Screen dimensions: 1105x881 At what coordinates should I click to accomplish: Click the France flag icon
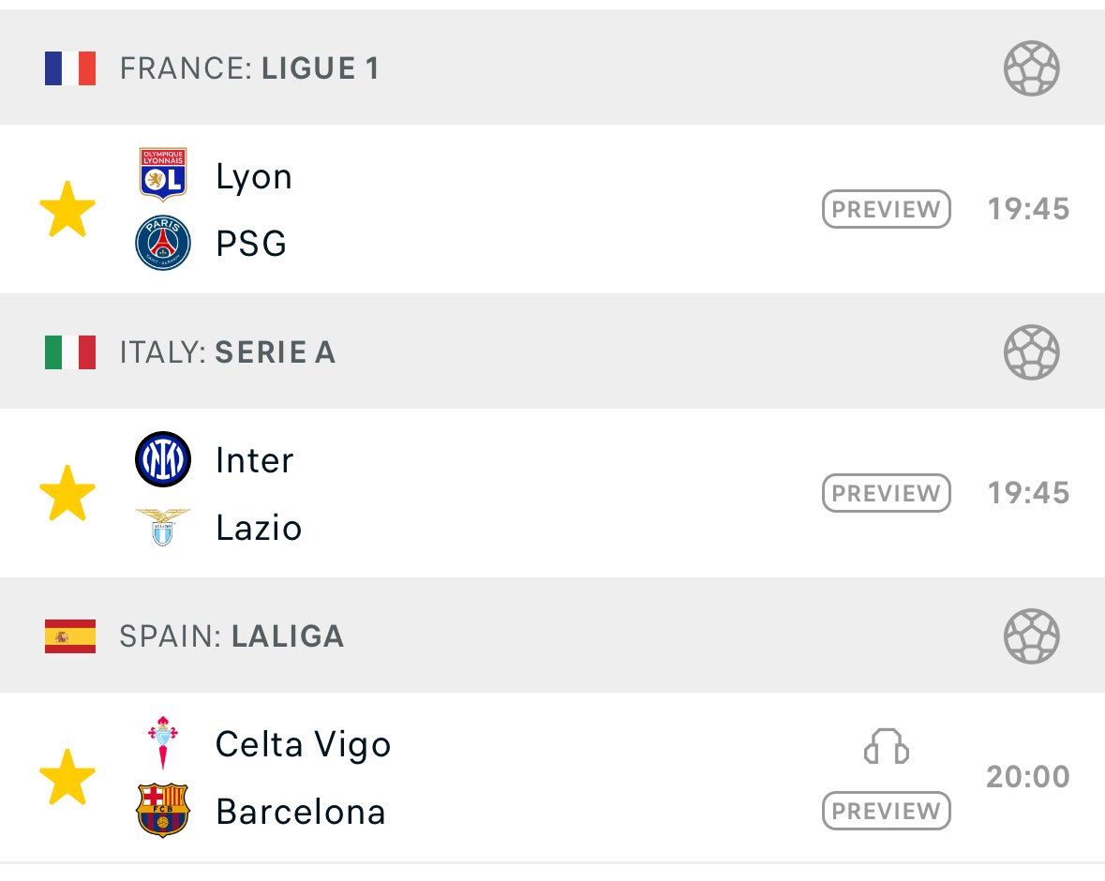69,68
